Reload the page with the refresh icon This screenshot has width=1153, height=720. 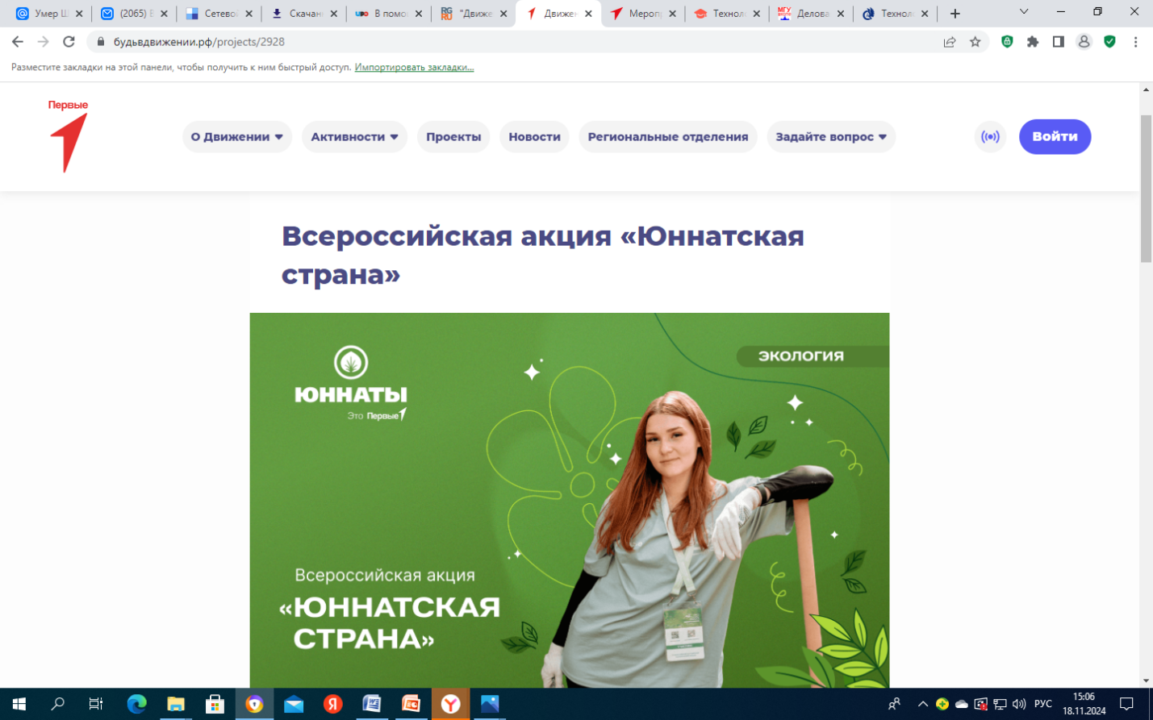pyautogui.click(x=69, y=42)
